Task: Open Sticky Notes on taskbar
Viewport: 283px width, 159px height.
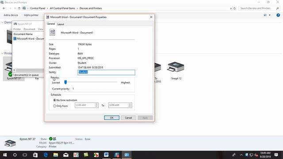Action: pos(86,155)
